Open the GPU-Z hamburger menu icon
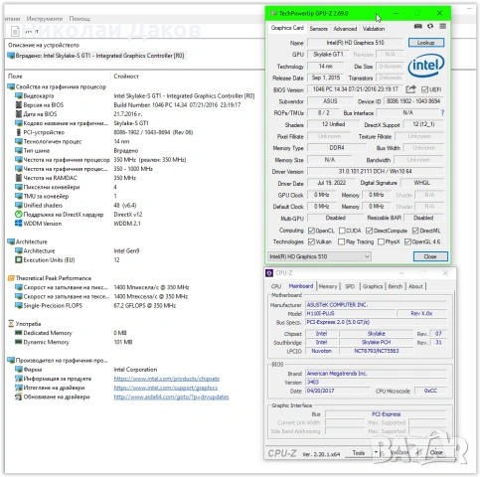 [442, 26]
